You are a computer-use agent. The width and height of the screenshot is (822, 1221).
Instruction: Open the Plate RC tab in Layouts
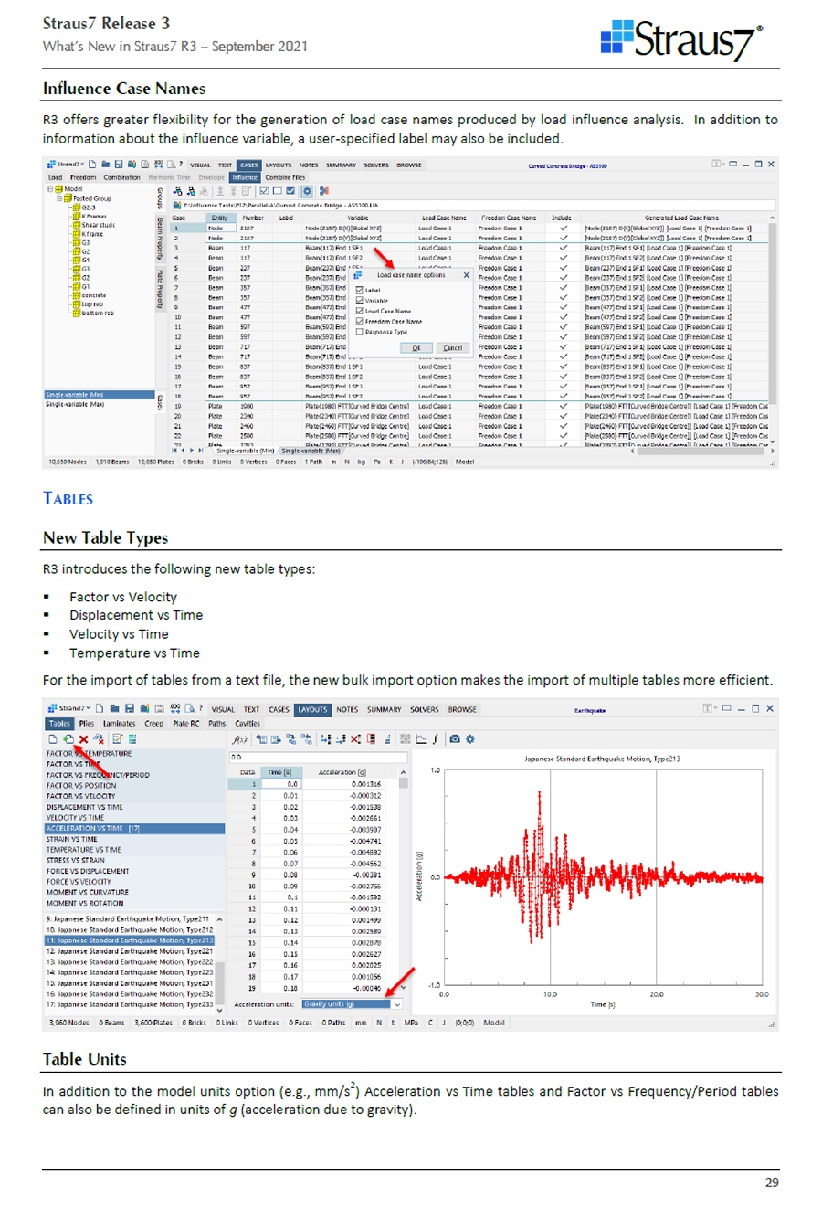pyautogui.click(x=185, y=723)
